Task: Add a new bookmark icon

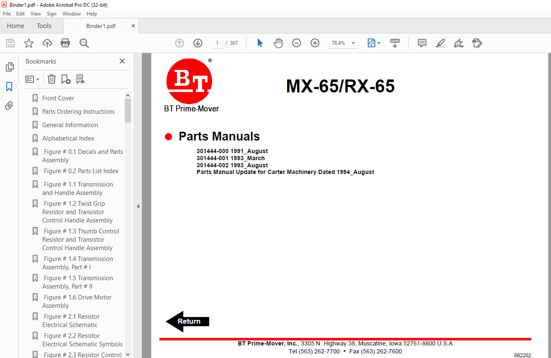Action: tap(66, 79)
